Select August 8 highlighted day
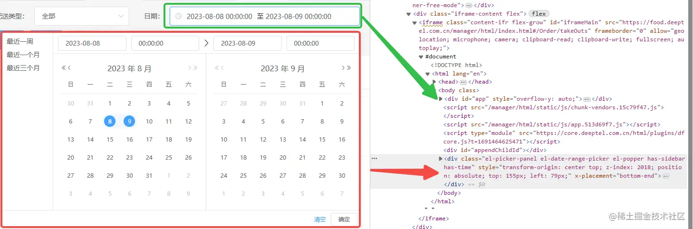The height and width of the screenshot is (229, 693). pos(110,122)
